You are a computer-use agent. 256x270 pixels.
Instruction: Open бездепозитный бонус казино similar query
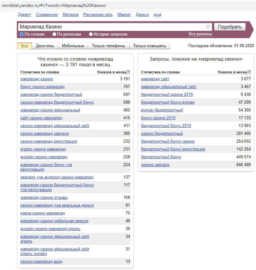click(x=168, y=141)
